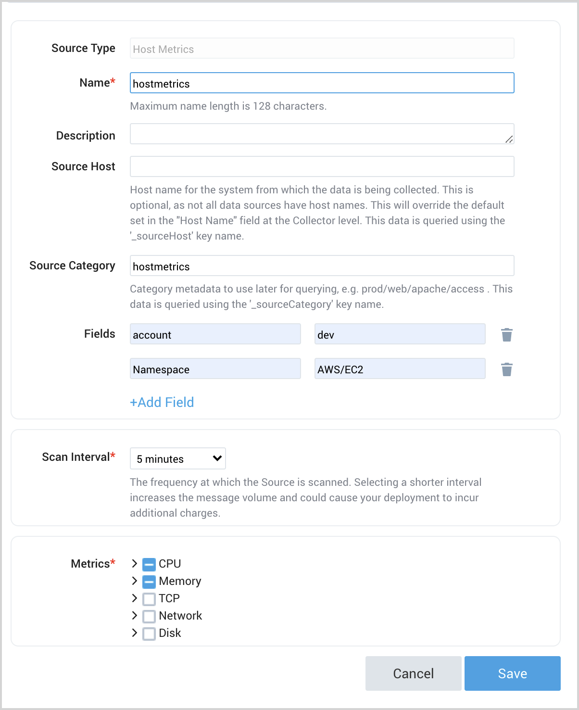579x710 pixels.
Task: Expand the CPU metrics tree
Action: point(135,564)
